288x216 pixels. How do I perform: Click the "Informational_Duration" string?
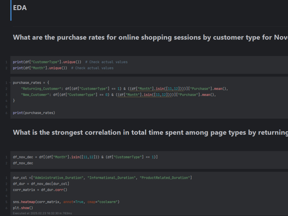click(111, 178)
